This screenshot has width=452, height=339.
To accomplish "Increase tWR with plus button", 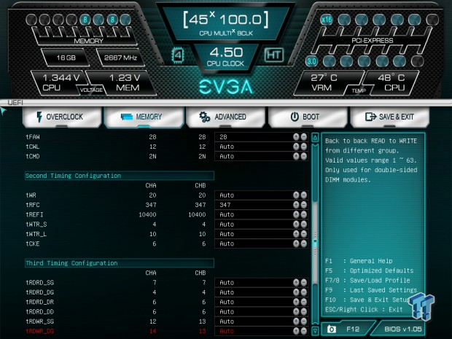I will click(x=296, y=195).
